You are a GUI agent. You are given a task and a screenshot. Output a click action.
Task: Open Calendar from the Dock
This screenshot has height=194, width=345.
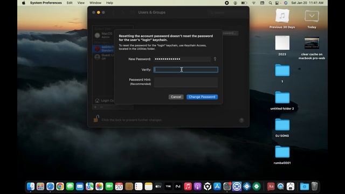coord(119,186)
